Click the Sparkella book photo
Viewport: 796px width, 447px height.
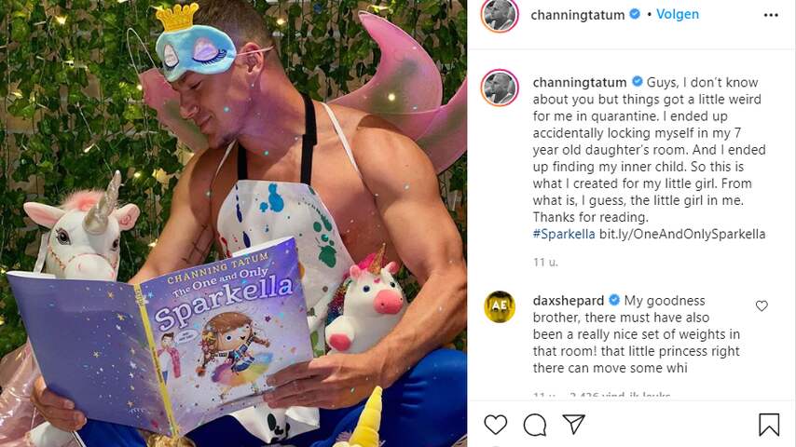[233, 223]
